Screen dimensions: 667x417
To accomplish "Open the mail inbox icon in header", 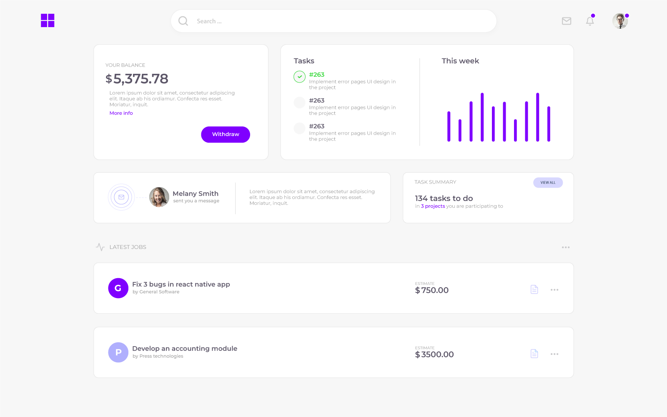I will pos(566,21).
